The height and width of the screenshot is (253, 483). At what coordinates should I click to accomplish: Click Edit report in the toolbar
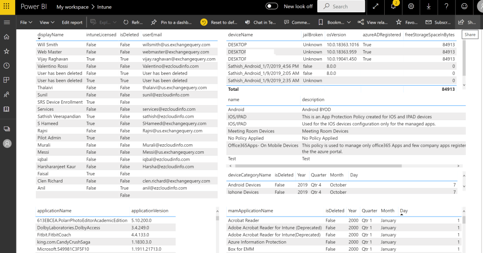pyautogui.click(x=72, y=22)
